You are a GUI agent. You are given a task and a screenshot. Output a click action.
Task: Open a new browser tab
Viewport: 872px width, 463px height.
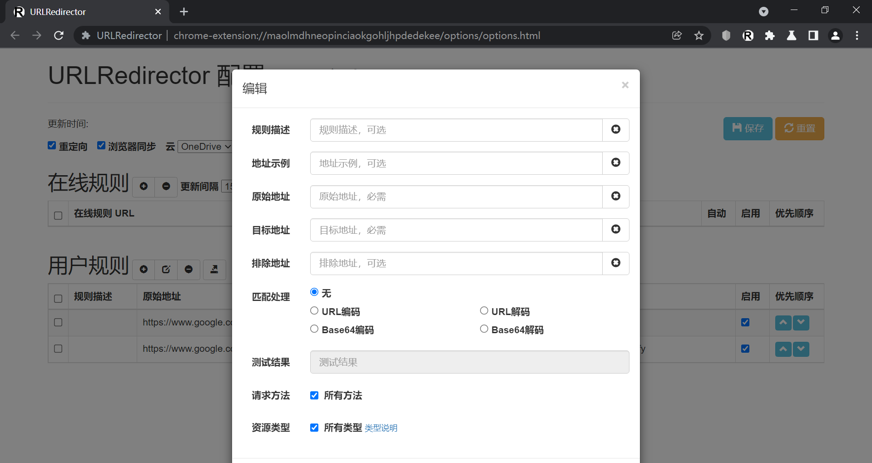pos(183,12)
